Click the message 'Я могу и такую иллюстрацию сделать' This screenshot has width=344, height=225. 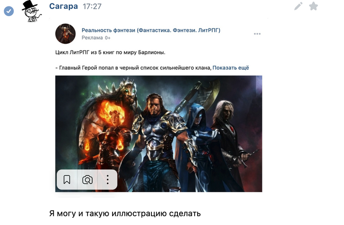coord(125,213)
